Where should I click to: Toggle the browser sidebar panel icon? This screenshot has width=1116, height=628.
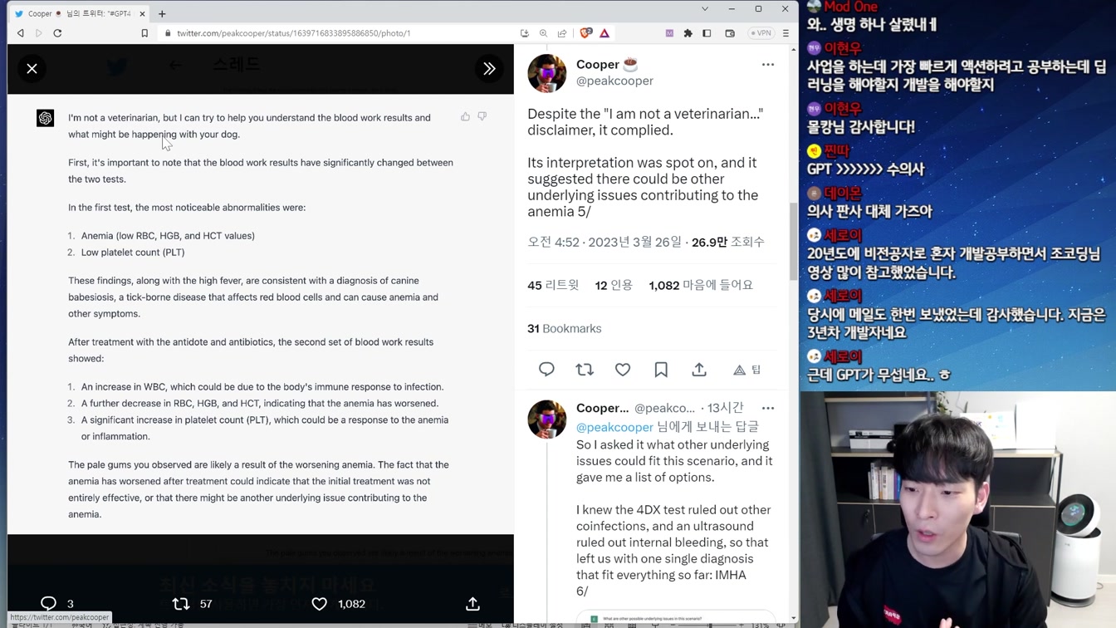click(707, 33)
